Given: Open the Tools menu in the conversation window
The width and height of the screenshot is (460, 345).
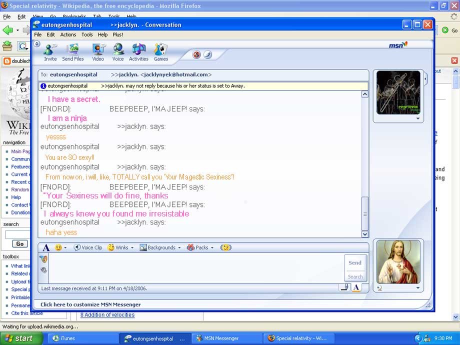Looking at the screenshot, I should 87,34.
